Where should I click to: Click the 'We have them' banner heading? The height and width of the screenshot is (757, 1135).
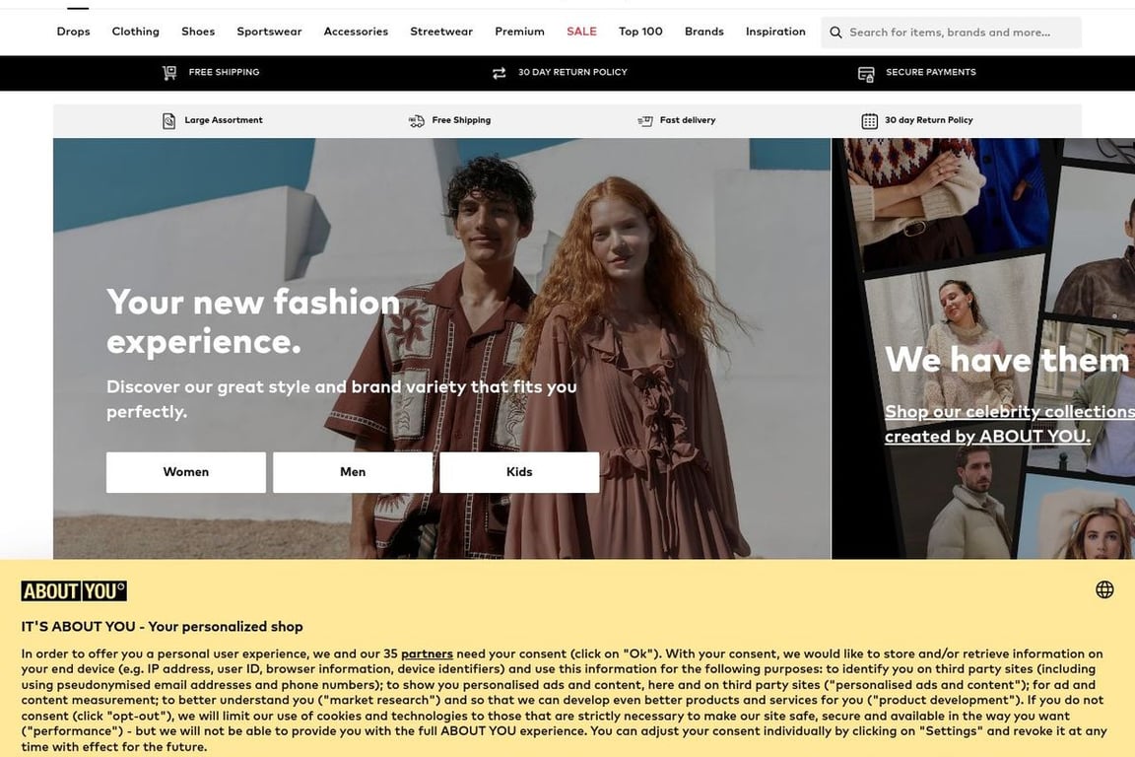point(1007,360)
